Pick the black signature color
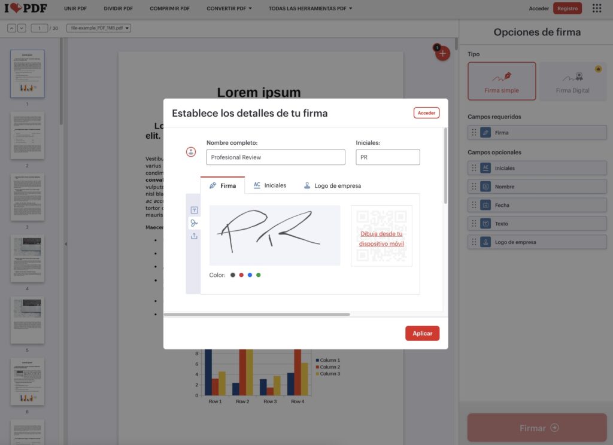The image size is (613, 445). point(233,275)
